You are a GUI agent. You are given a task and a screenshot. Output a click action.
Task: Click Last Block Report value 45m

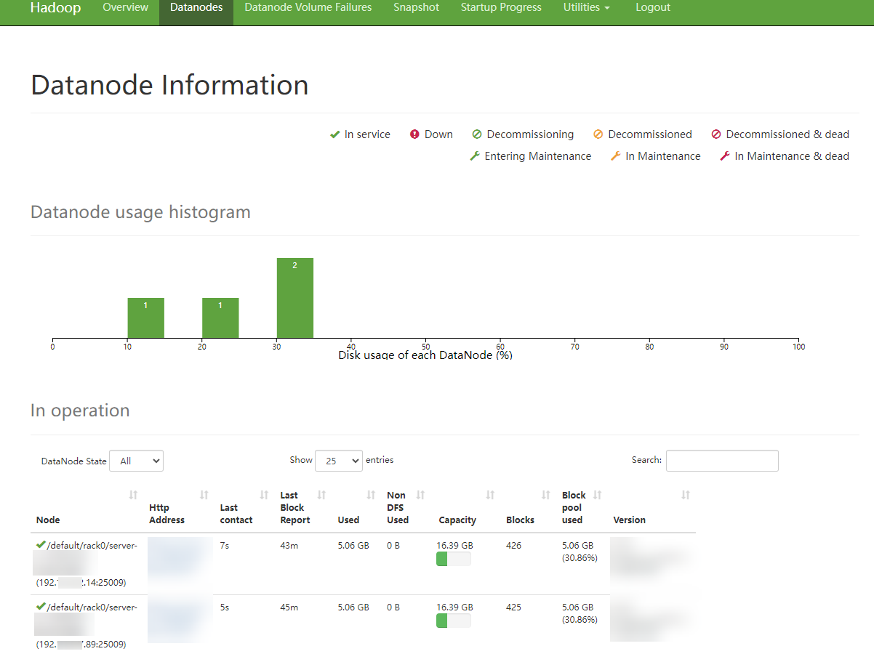click(289, 607)
